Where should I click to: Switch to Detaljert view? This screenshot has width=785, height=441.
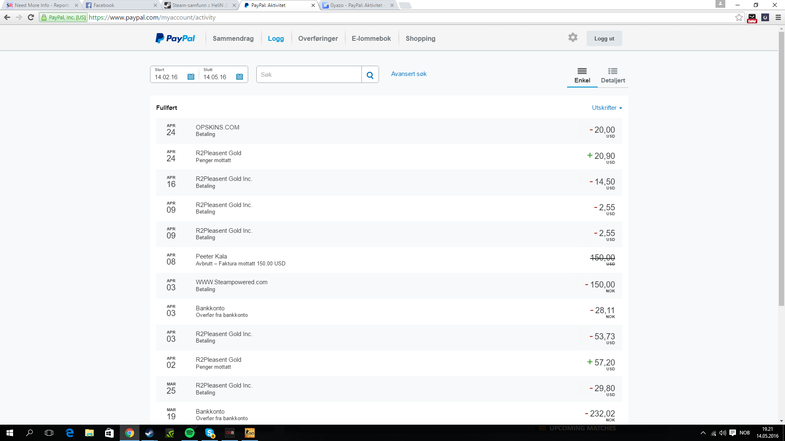pyautogui.click(x=612, y=76)
